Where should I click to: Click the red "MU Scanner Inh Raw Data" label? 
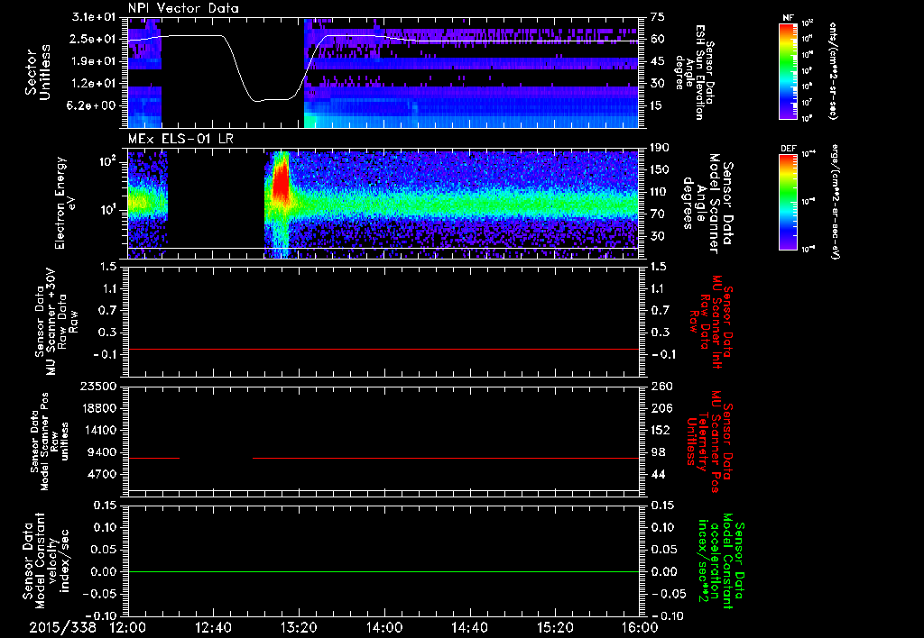tap(711, 322)
